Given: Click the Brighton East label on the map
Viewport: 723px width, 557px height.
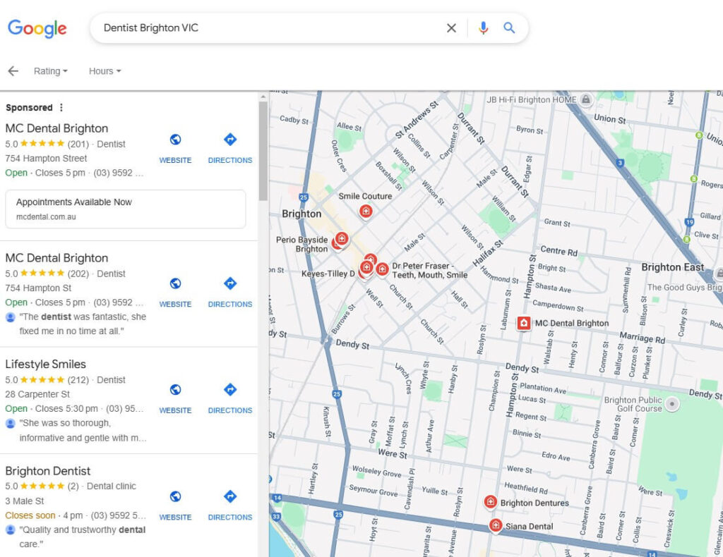Looking at the screenshot, I should pyautogui.click(x=672, y=267).
